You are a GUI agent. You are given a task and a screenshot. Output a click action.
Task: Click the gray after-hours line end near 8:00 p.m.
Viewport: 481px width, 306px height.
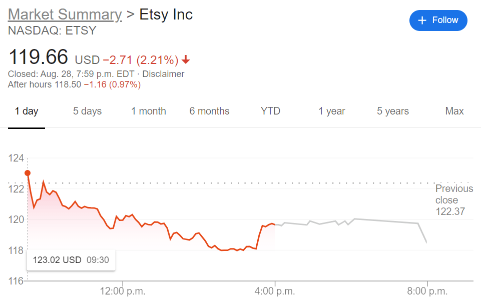[426, 242]
